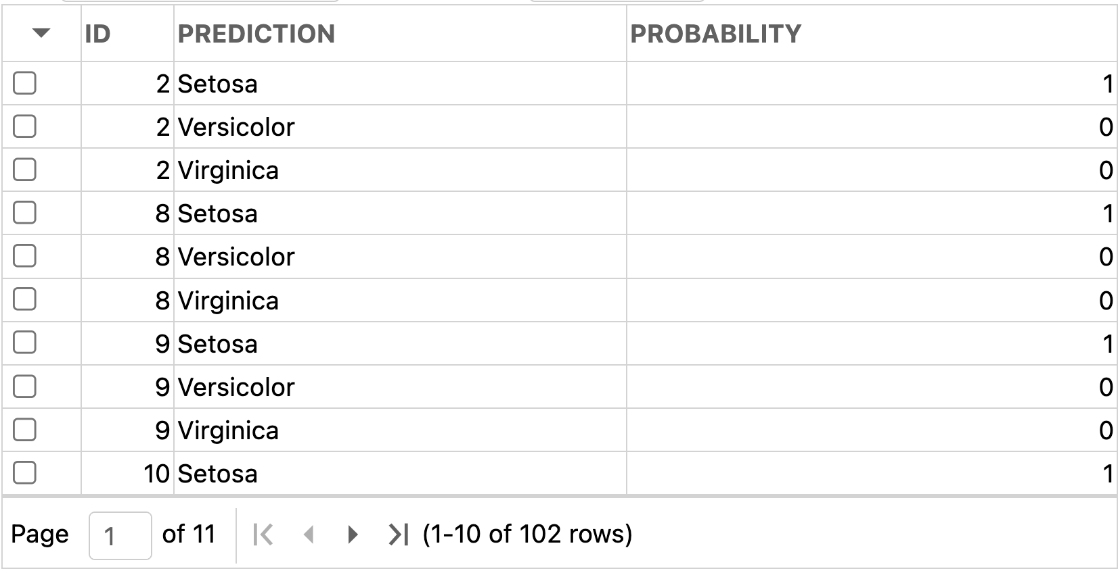Screen dimensions: 1118x573
Task: Select the checkbox for ID 2 Setosa
Action: click(x=25, y=83)
